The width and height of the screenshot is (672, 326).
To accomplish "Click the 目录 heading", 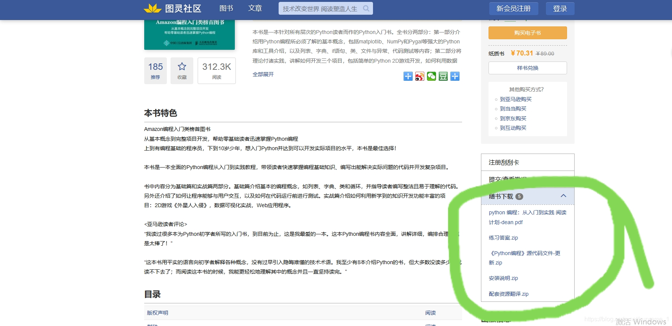I will point(153,294).
